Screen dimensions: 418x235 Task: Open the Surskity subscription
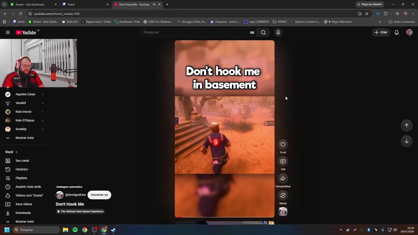click(x=21, y=129)
